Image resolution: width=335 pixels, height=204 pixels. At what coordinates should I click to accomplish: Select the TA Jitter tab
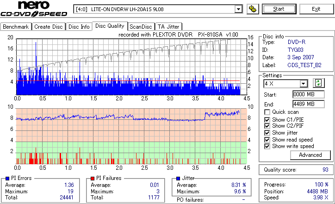(x=168, y=27)
